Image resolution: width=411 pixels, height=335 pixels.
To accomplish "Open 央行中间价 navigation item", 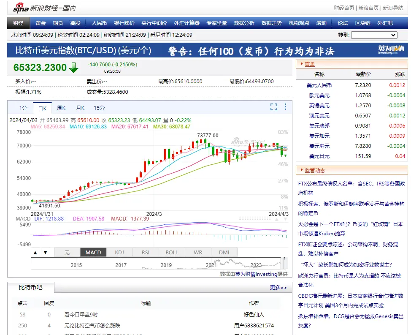I will coord(154,23).
